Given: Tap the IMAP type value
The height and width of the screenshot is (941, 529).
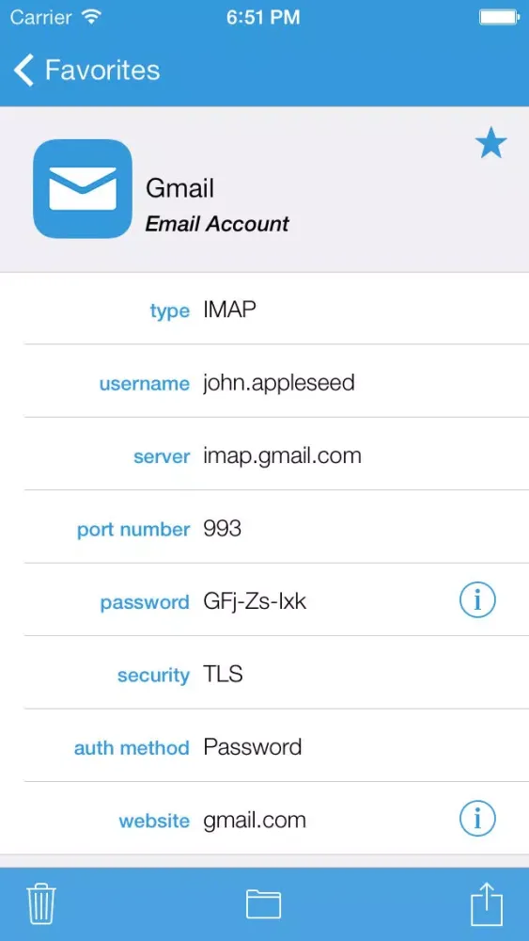Looking at the screenshot, I should tap(229, 310).
